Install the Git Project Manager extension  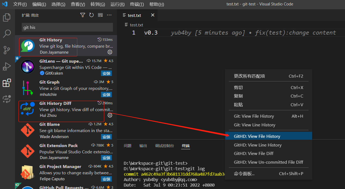coord(106,179)
